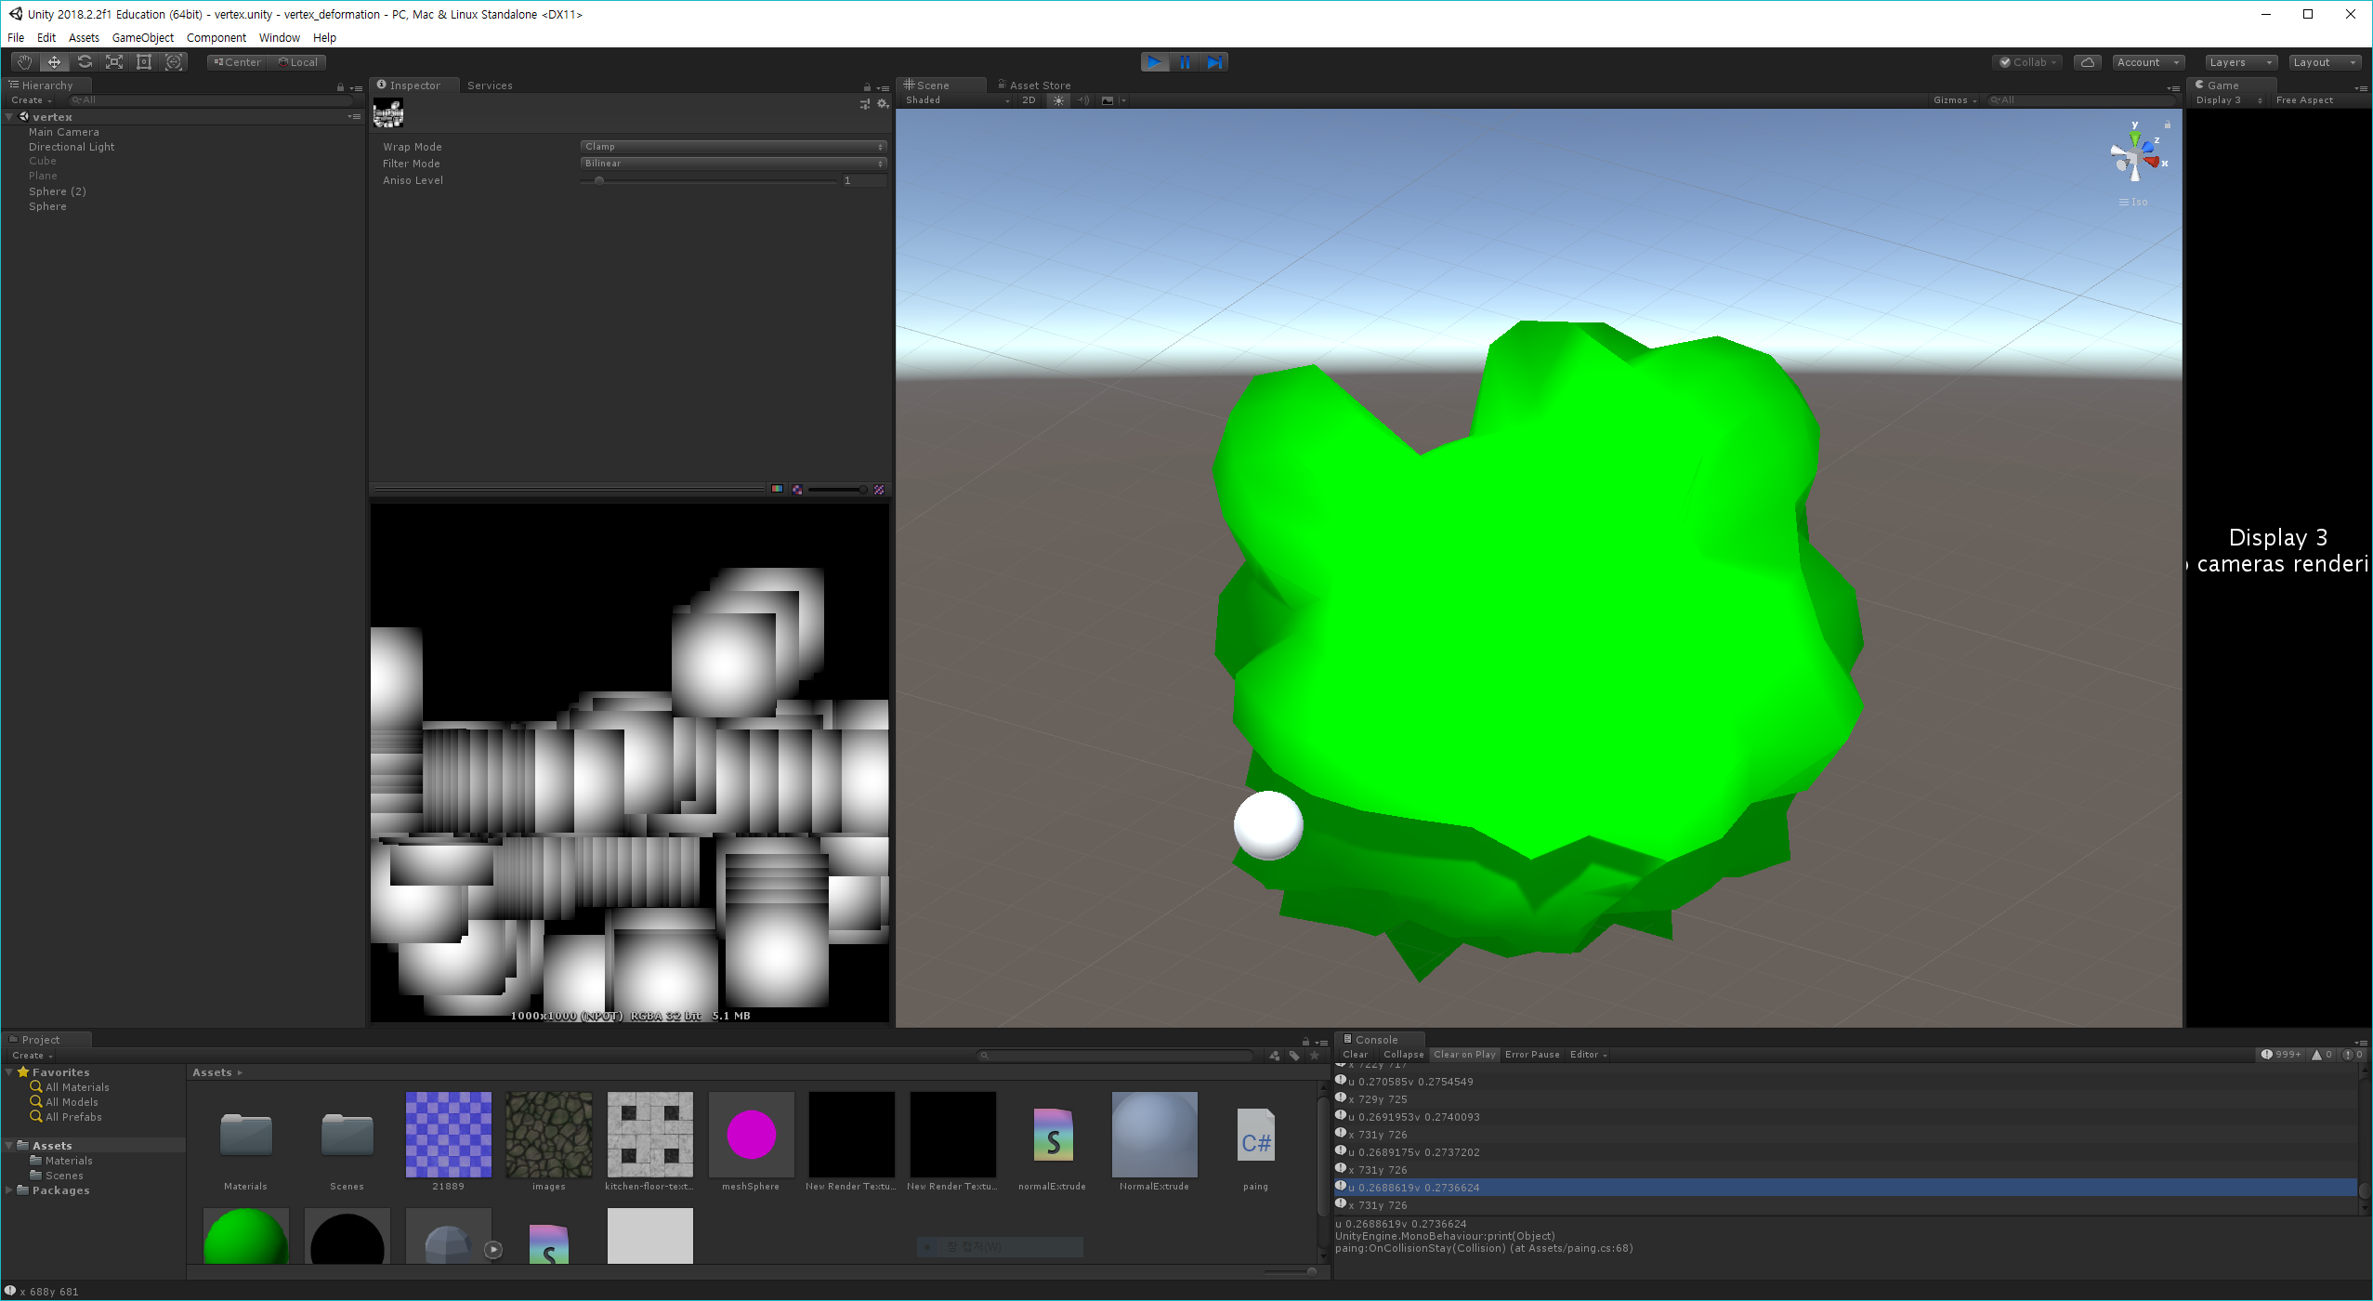
Task: Click the Hierarchy search field
Action: tap(210, 100)
